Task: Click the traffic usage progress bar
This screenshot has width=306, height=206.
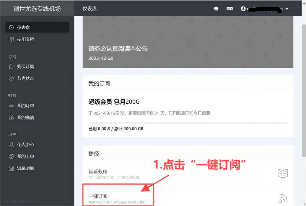Action: [x=187, y=123]
